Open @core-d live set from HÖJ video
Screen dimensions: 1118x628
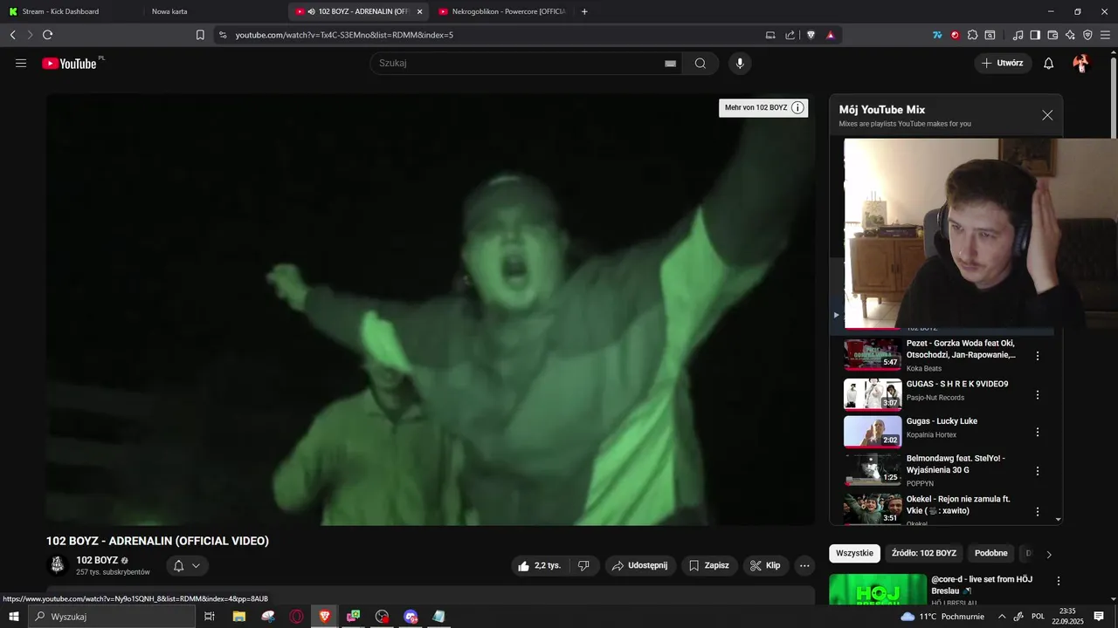tap(878, 589)
